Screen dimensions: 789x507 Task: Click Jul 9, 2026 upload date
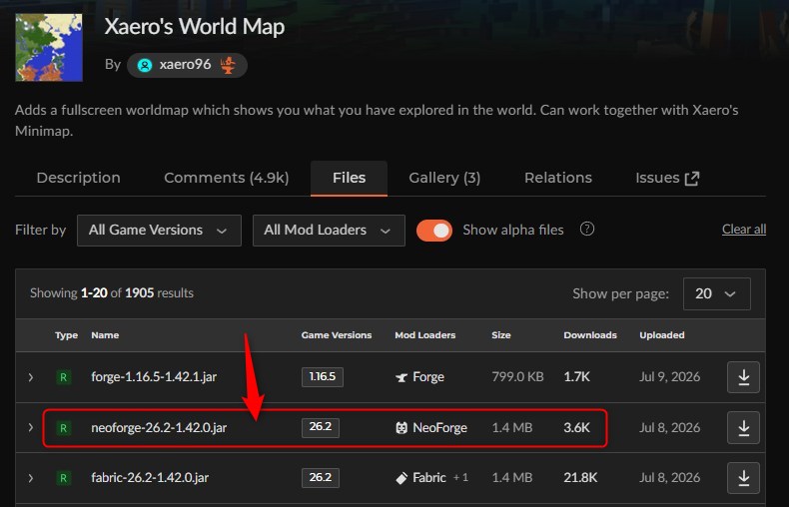670,377
